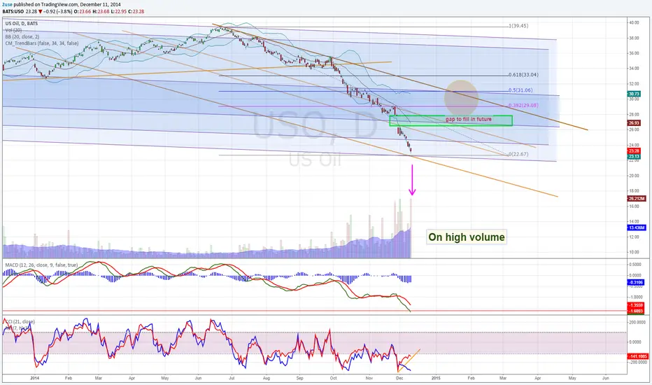Image resolution: width=652 pixels, height=385 pixels.
Task: Click the dark red "26.93" price tag
Action: [x=635, y=123]
